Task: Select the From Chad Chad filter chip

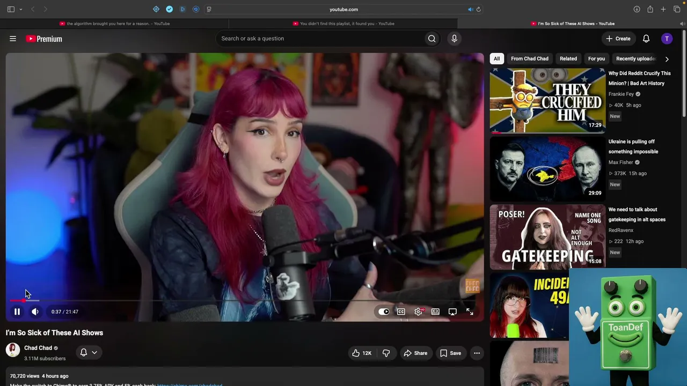Action: coord(530,59)
